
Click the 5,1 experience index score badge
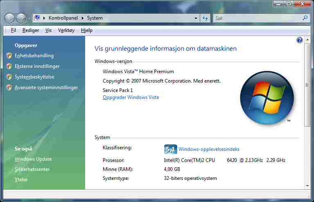click(x=170, y=149)
